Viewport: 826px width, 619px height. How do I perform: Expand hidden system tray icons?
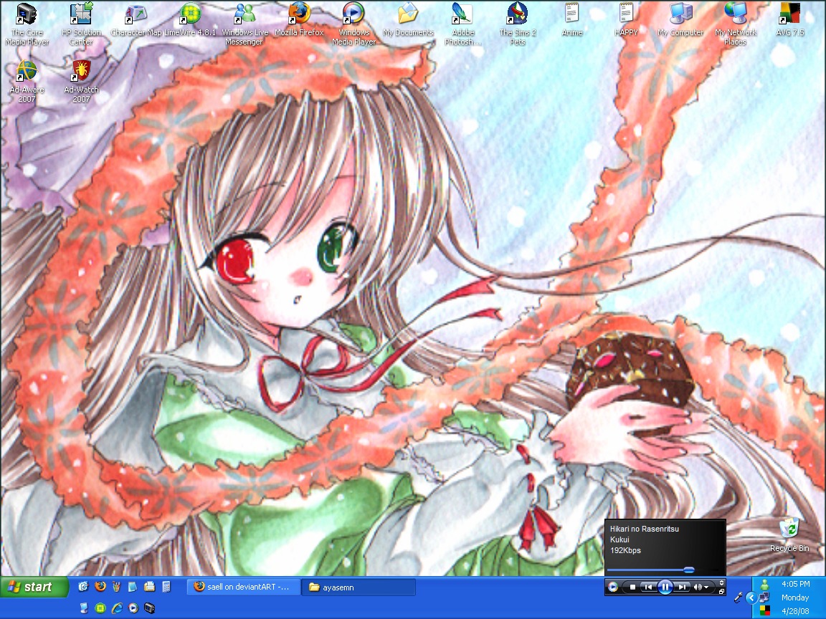click(751, 598)
